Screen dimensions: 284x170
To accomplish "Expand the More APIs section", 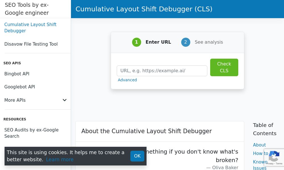I will pos(15,100).
